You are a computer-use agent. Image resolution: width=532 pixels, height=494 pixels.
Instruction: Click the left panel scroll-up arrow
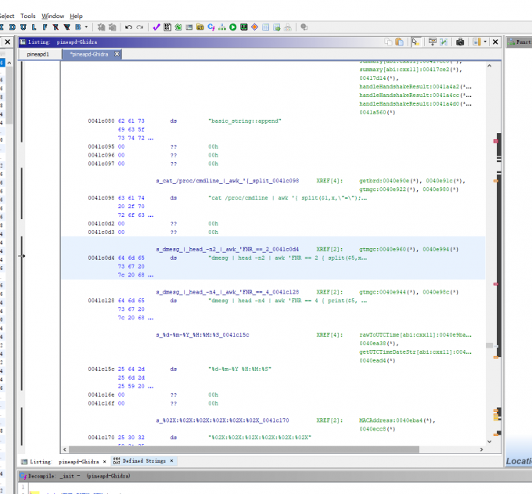coord(9,63)
